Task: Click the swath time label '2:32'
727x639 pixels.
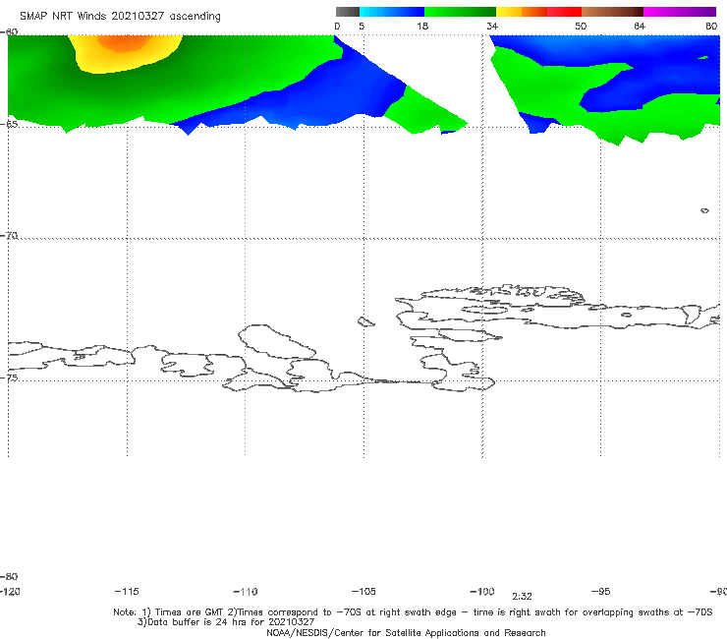Action: point(522,597)
